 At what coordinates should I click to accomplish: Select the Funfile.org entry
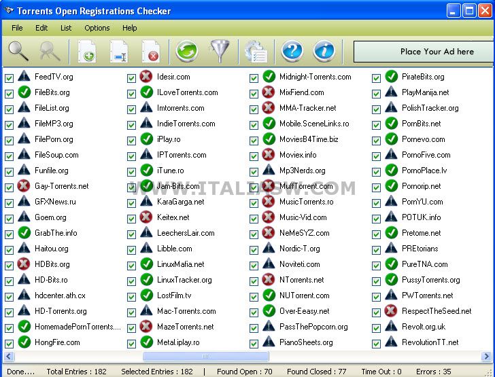[x=52, y=170]
